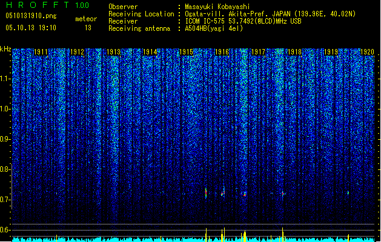Image resolution: width=381 pixels, height=242 pixels.
Task: Click the yellow power spike near 1918
Action: point(283,235)
